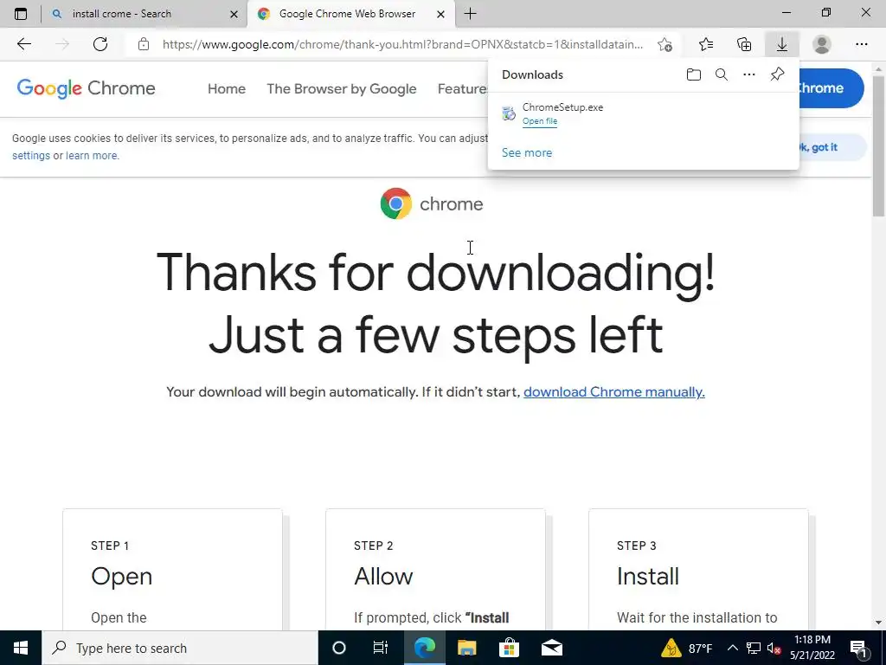
Task: Open the Windows Start menu
Action: click(x=21, y=648)
